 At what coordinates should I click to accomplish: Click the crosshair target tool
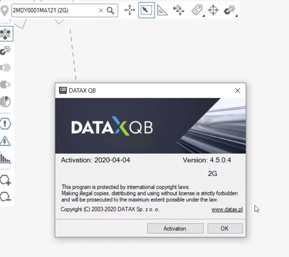pyautogui.click(x=213, y=10)
